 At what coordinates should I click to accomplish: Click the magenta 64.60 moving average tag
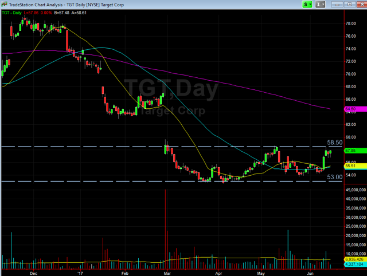click(x=356, y=109)
